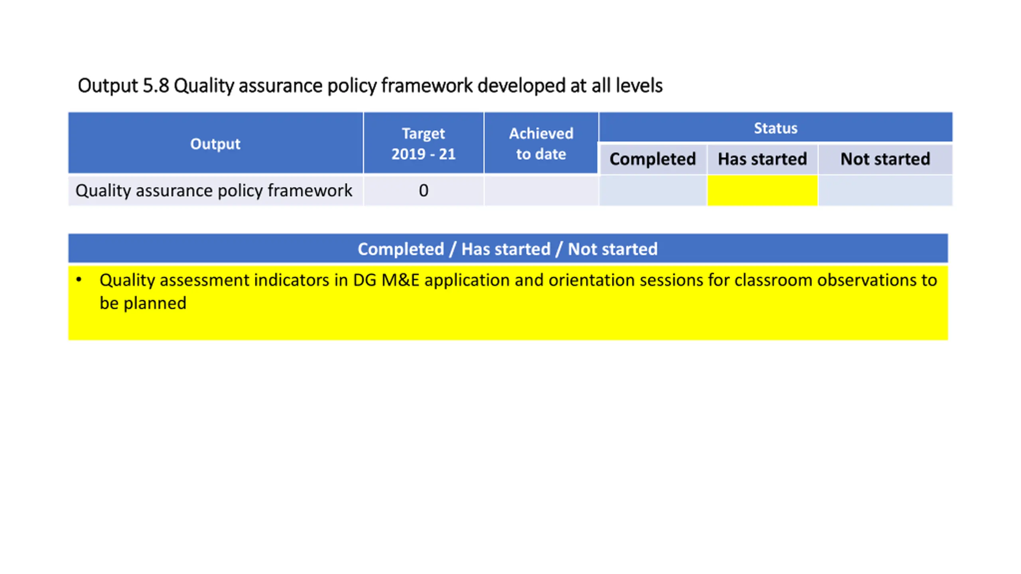Select the 'Target 2019 - 21' header cell

pyautogui.click(x=424, y=143)
